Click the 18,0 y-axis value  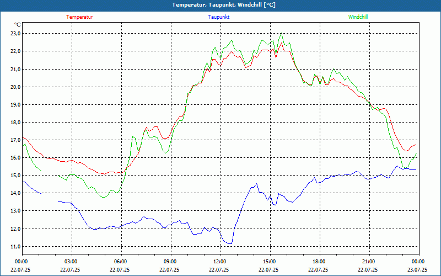16,122
